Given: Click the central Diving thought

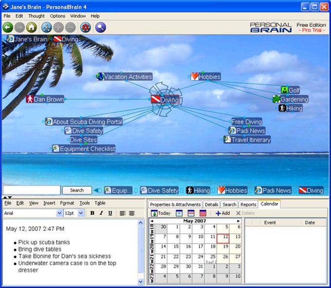Looking at the screenshot, I should click(165, 99).
